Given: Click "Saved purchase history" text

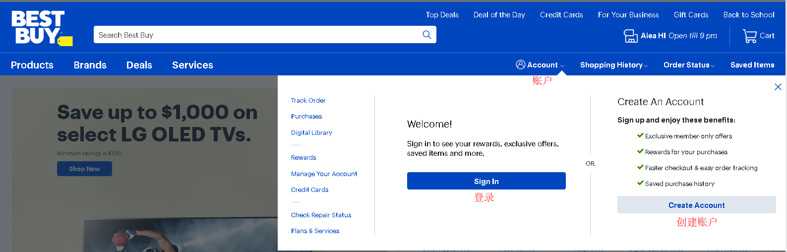Looking at the screenshot, I should [680, 184].
